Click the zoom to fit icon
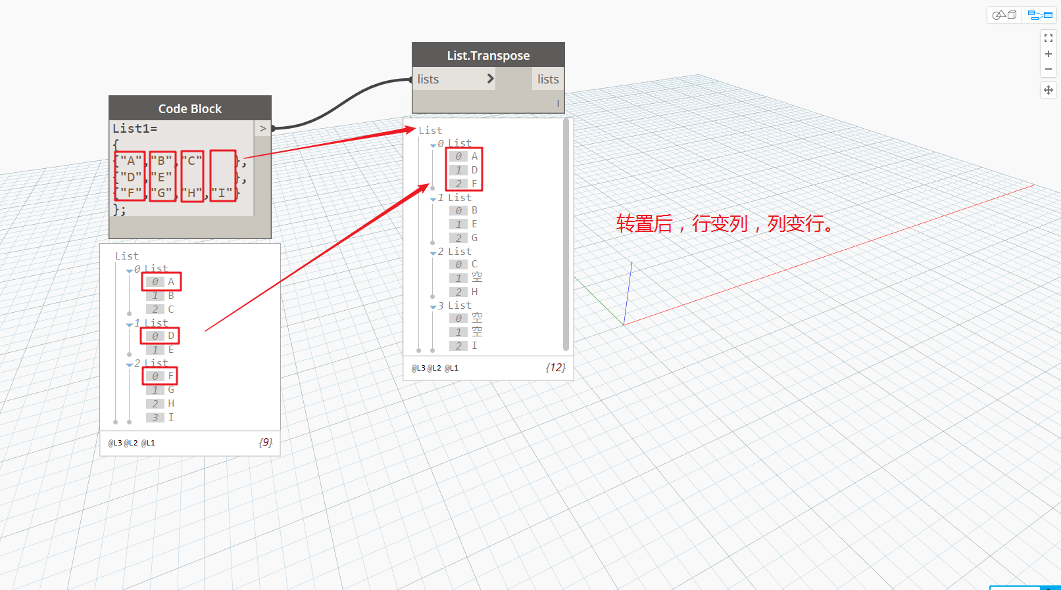Image resolution: width=1061 pixels, height=590 pixels. tap(1049, 39)
